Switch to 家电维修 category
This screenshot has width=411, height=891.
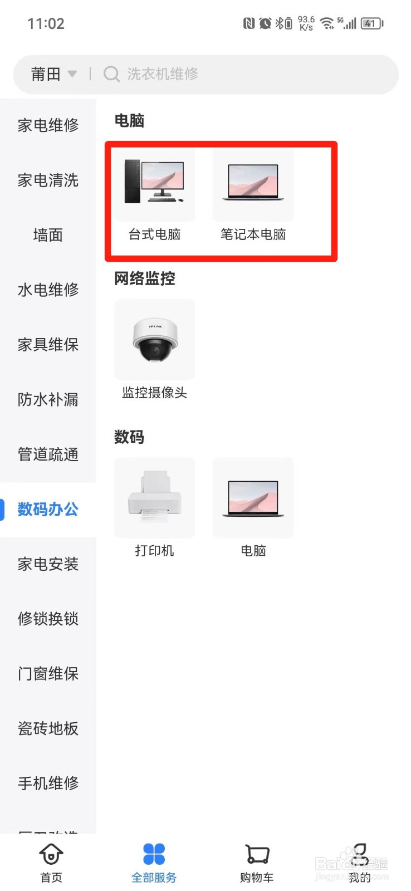pyautogui.click(x=48, y=125)
